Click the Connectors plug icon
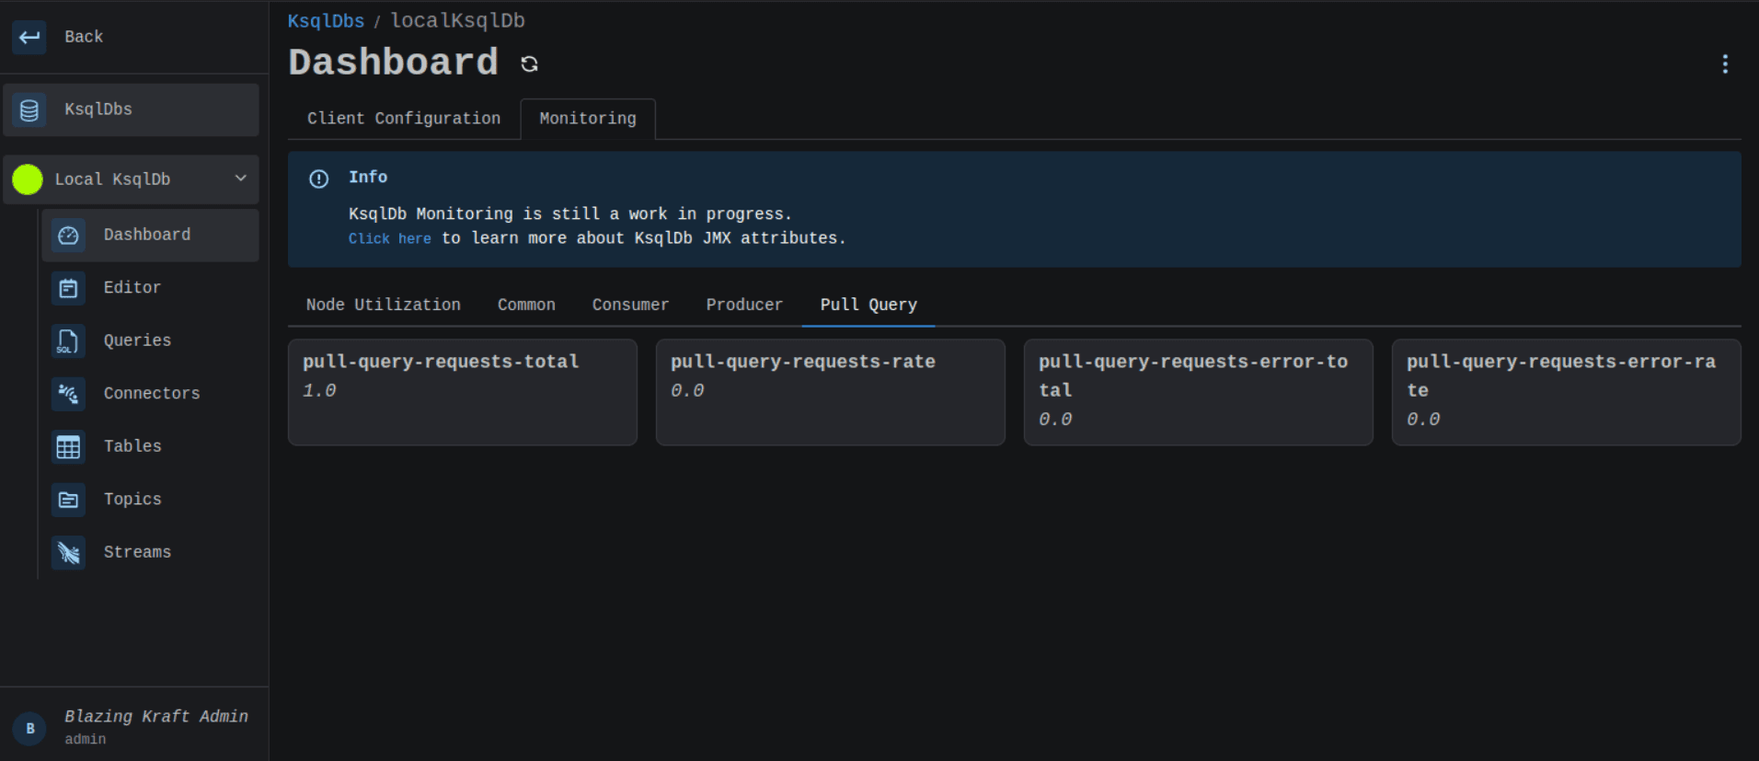Screen dimensions: 1759x761 pyautogui.click(x=68, y=394)
